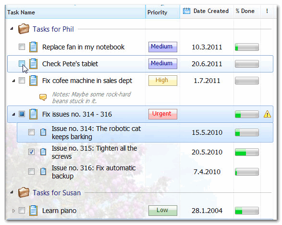Collapse the Fix issues no. 314 - 316 task

[13, 114]
